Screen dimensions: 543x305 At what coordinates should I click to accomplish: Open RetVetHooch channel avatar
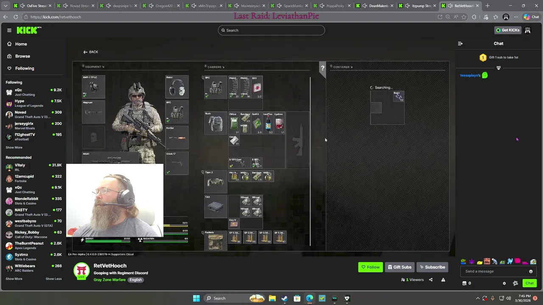tap(81, 271)
